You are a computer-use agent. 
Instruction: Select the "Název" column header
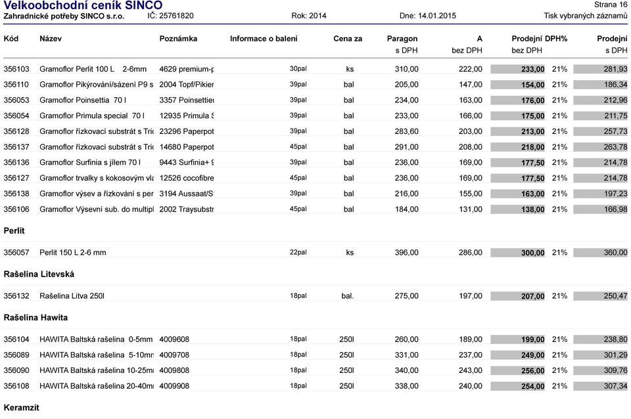coord(51,39)
